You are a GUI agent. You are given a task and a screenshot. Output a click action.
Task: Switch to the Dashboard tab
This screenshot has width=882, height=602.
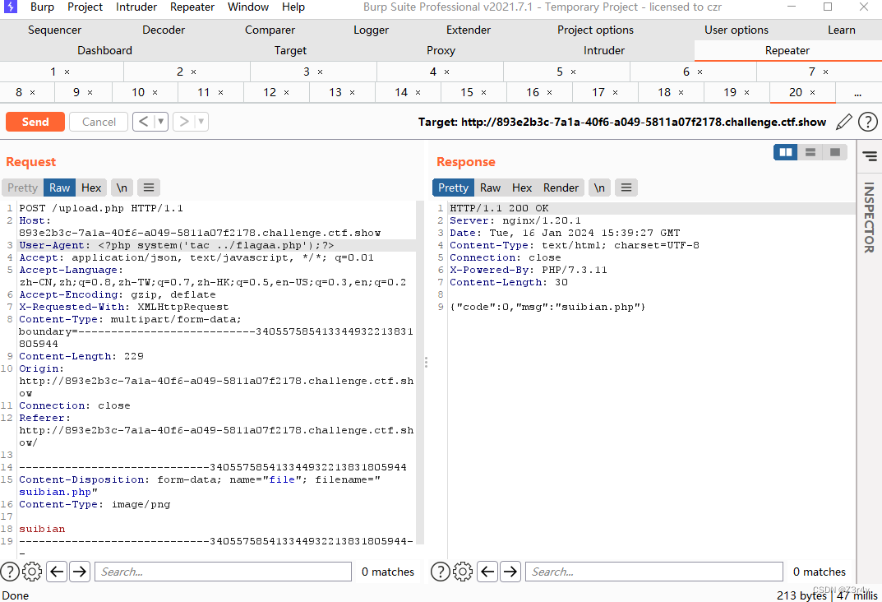(104, 50)
